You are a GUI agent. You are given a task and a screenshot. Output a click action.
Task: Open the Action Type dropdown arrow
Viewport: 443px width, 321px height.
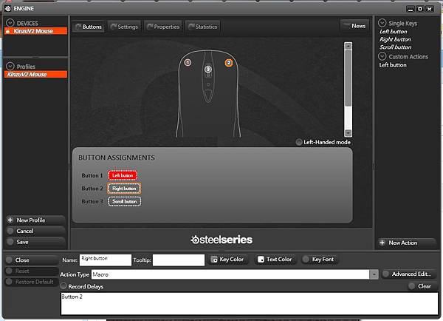coord(374,274)
